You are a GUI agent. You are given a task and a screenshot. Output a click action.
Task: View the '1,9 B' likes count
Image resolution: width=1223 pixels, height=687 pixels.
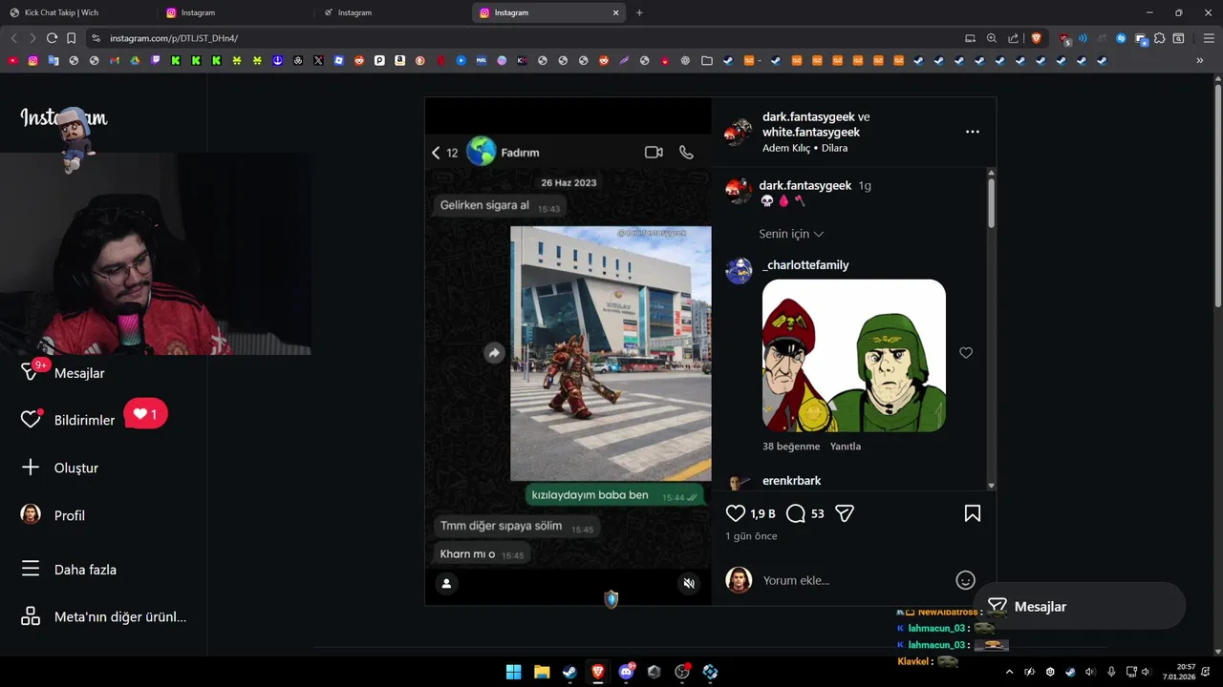click(x=762, y=513)
